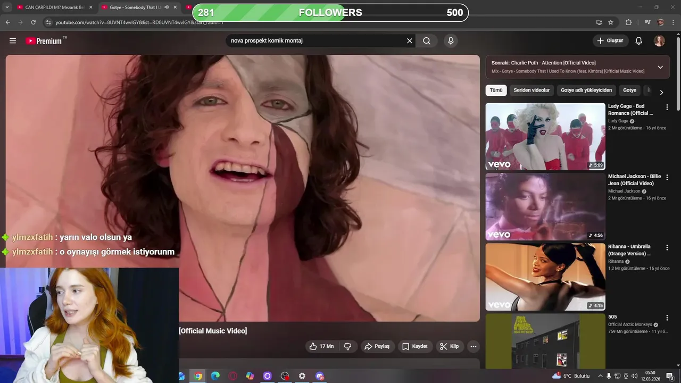Close the "CAN ÇARPILDI MI?" tab
Image resolution: width=681 pixels, height=383 pixels.
click(x=90, y=7)
